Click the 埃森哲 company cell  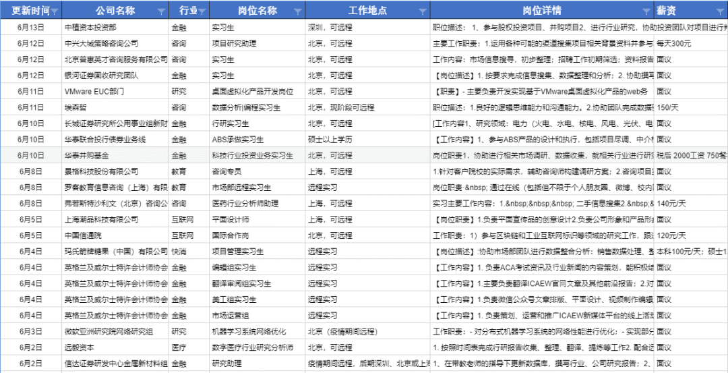(116, 107)
